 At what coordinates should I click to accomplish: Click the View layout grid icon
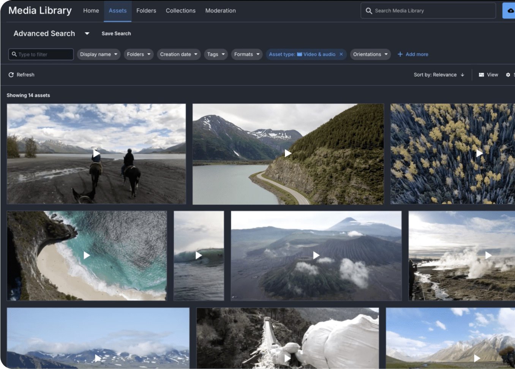tap(481, 75)
